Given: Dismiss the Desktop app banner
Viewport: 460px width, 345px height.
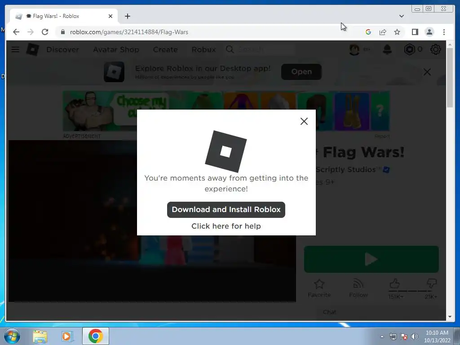Looking at the screenshot, I should pos(427,72).
